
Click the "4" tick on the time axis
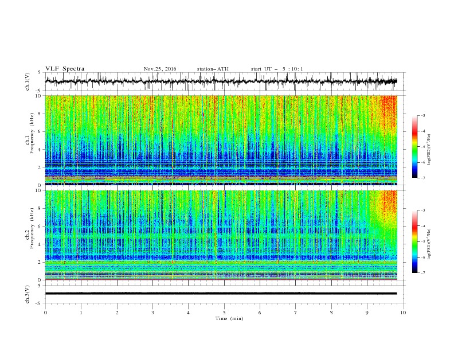188,313
